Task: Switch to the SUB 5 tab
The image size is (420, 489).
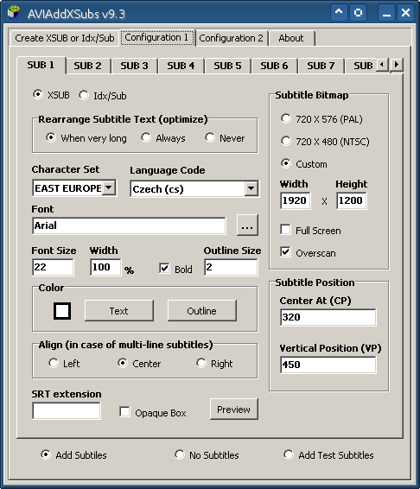Action: [x=227, y=66]
